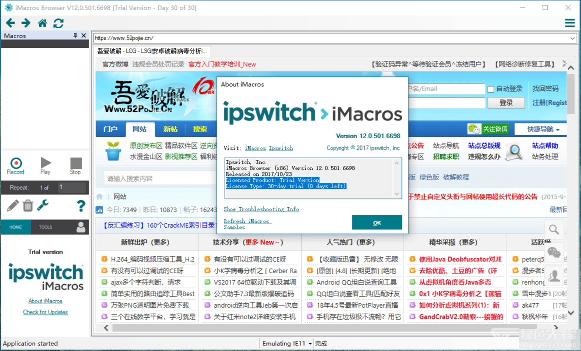The height and width of the screenshot is (351, 581).
Task: Open 违规会员处罚记录 link
Action: (x=158, y=64)
